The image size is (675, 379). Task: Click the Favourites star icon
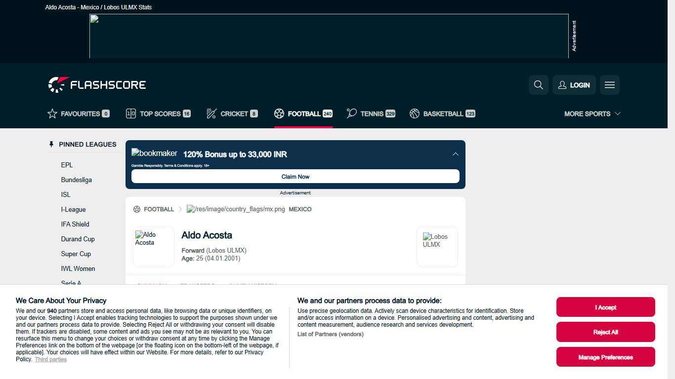pos(52,114)
